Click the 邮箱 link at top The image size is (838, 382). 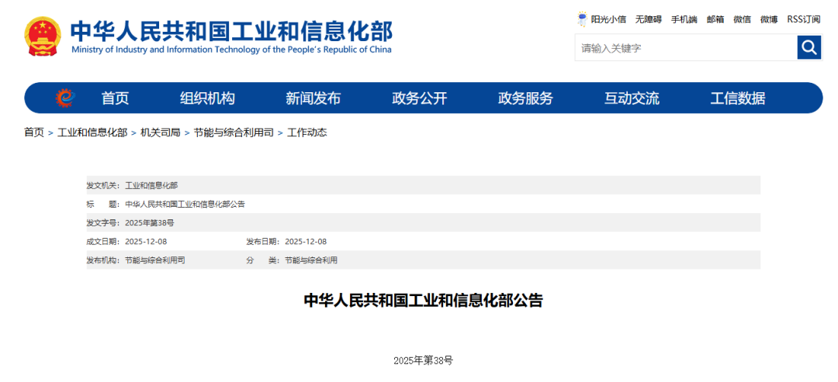pos(715,19)
